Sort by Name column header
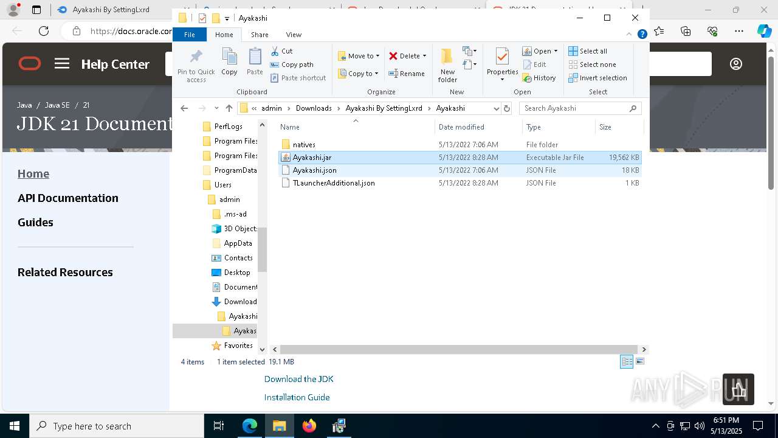This screenshot has width=778, height=438. 356,127
